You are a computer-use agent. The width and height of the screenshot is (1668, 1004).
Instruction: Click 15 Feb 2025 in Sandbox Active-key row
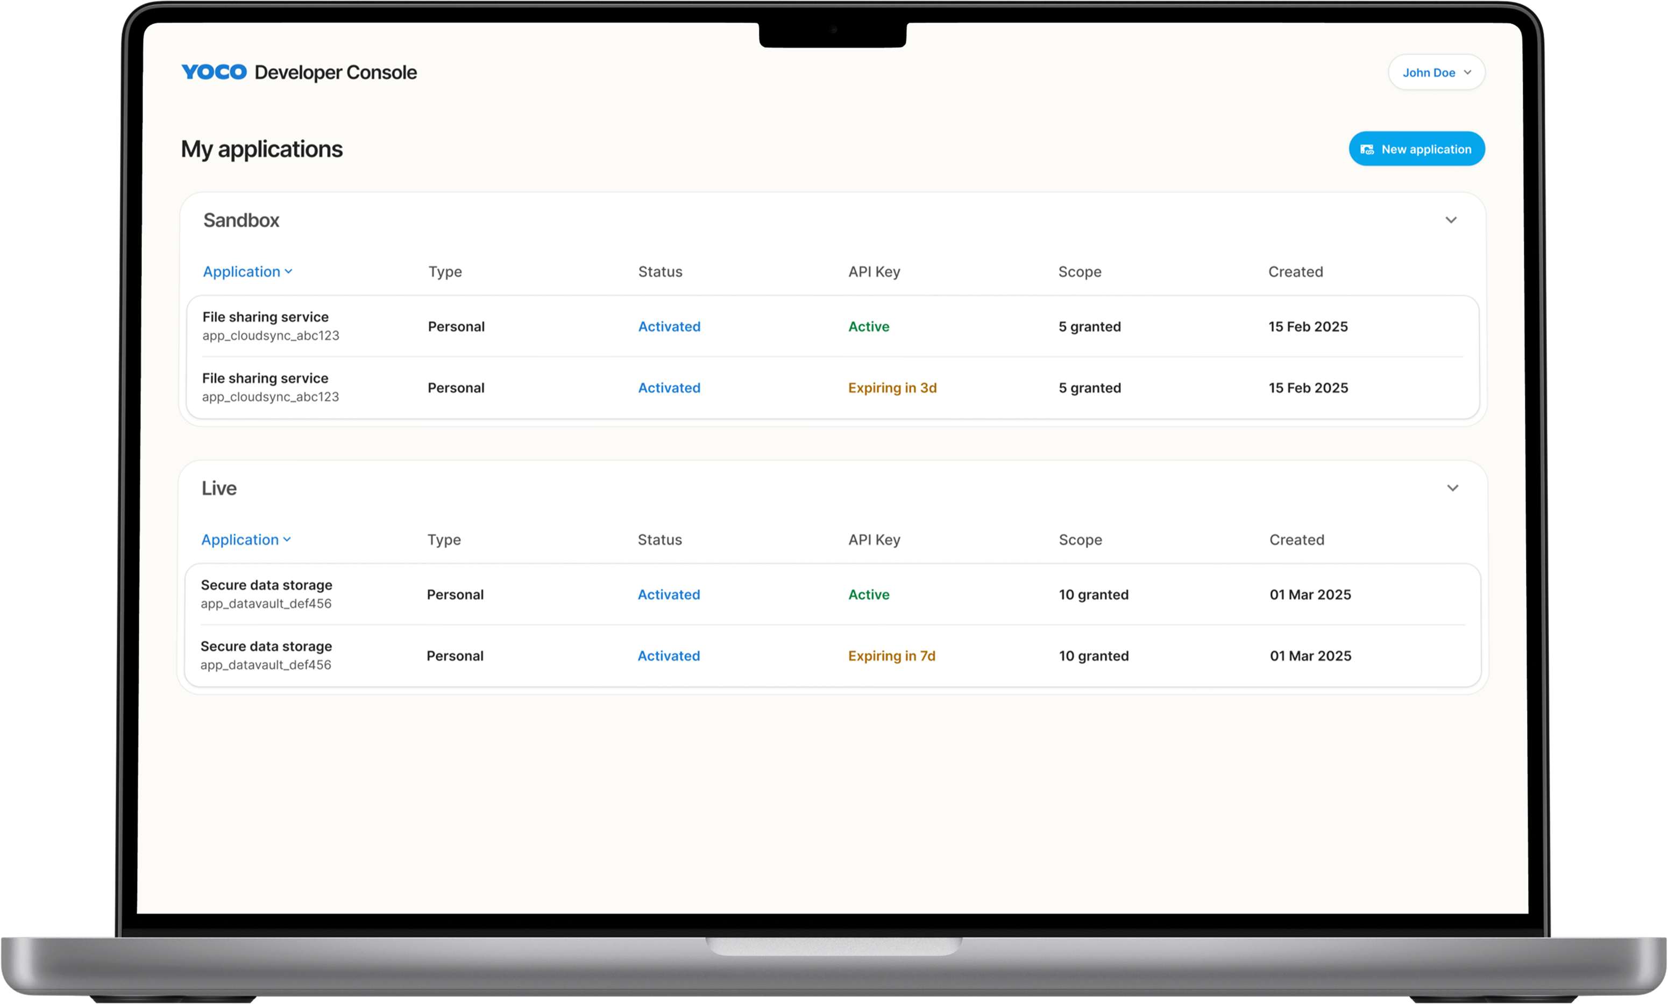click(1308, 326)
